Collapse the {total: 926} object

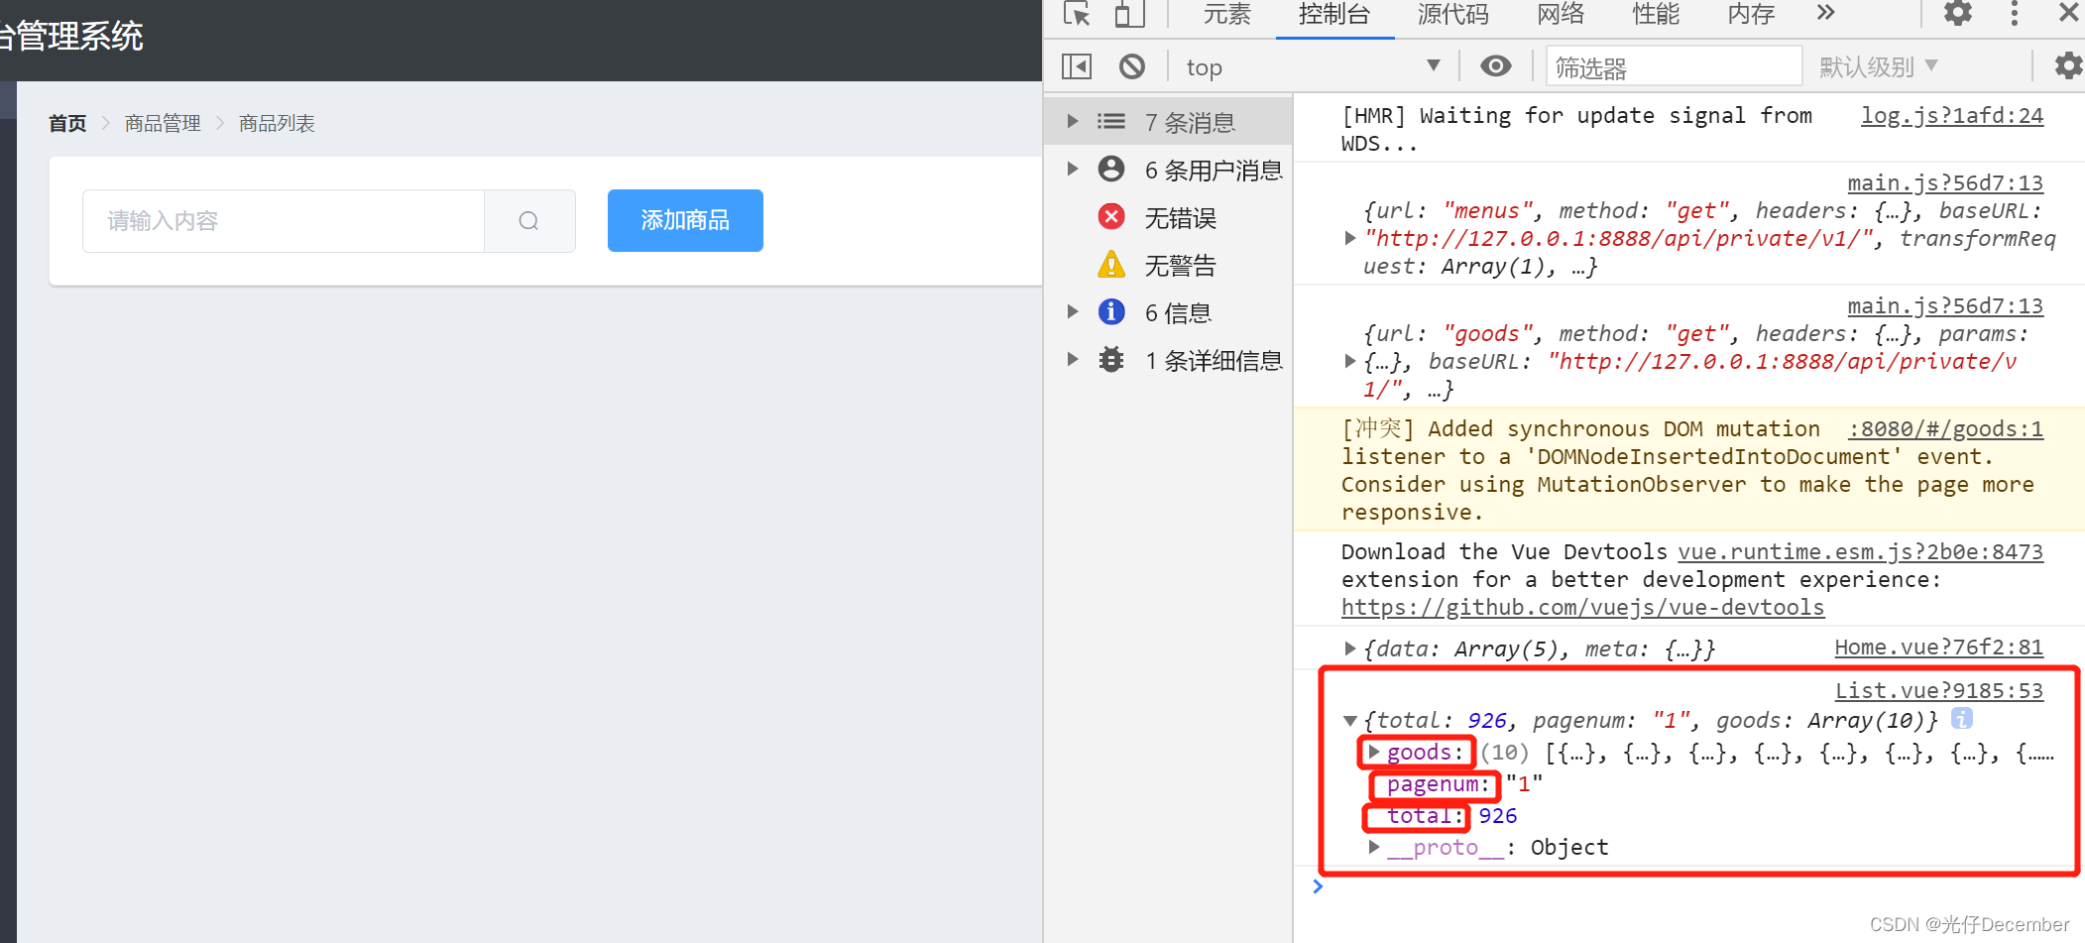pos(1349,721)
